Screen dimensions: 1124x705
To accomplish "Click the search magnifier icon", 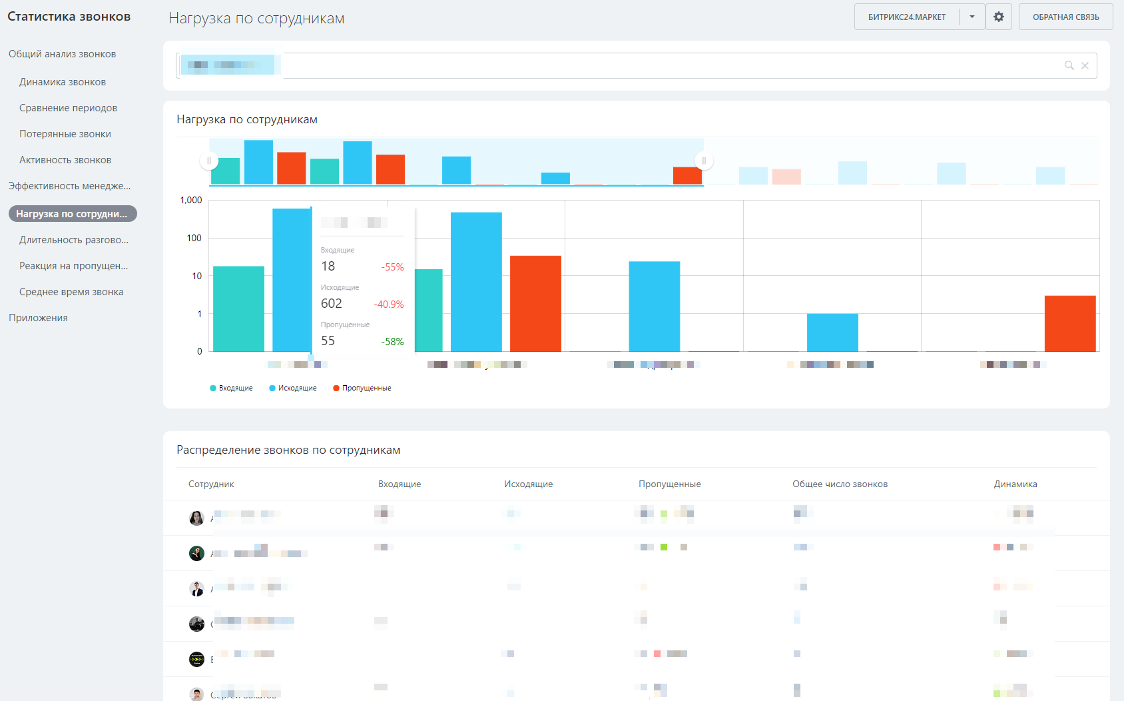I will tap(1069, 65).
